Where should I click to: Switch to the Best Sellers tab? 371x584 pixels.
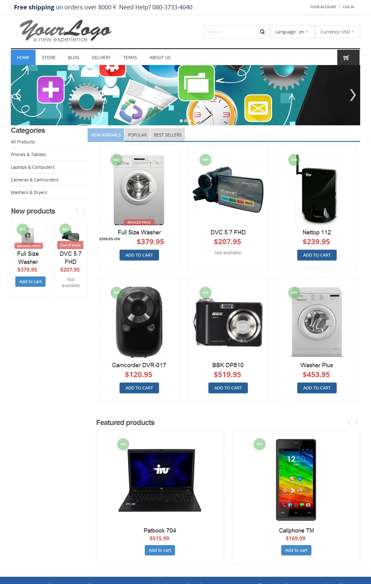168,135
